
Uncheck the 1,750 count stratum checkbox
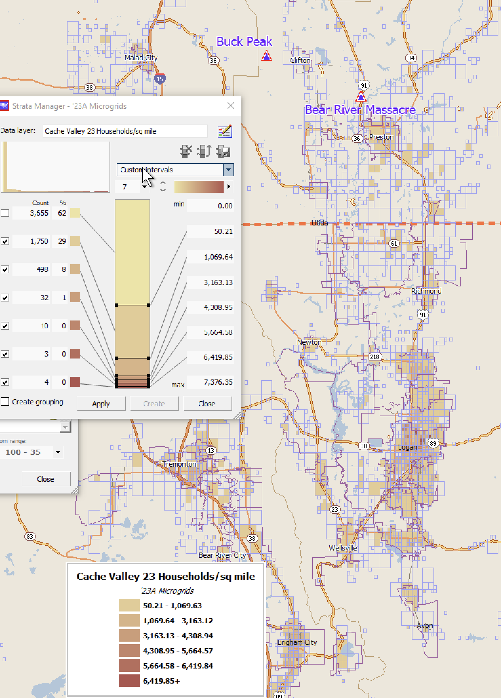coord(5,241)
